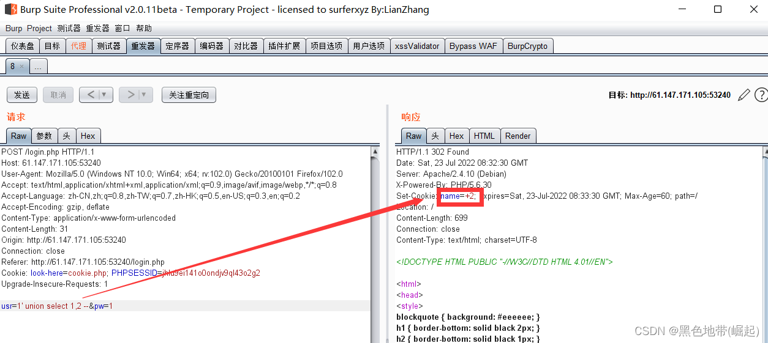Click the 关注重定向 follow redirection button
This screenshot has height=343, width=768.
tap(189, 95)
